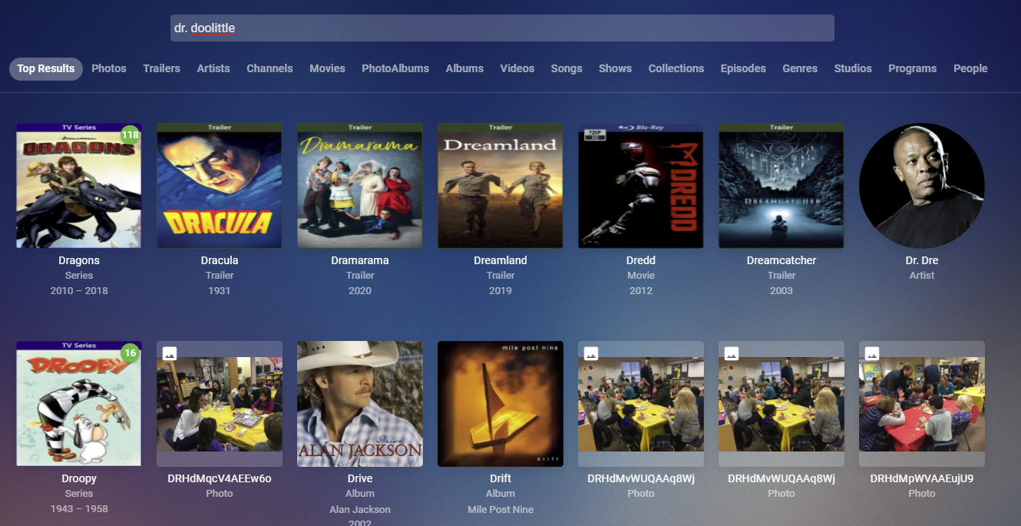Open the Videos tab
The width and height of the screenshot is (1021, 526).
pos(517,68)
